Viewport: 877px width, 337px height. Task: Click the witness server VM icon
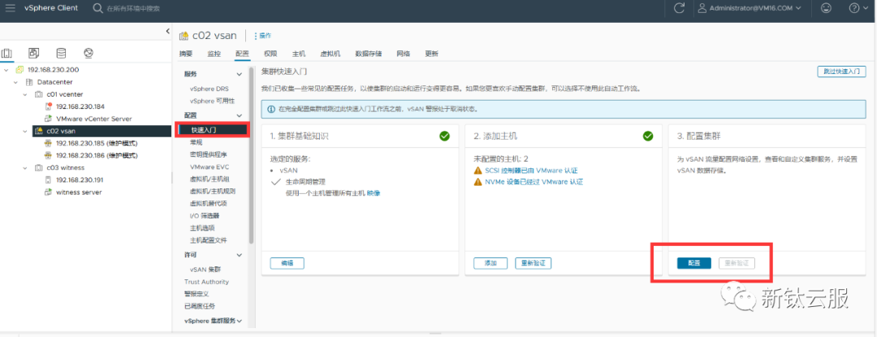pos(48,192)
